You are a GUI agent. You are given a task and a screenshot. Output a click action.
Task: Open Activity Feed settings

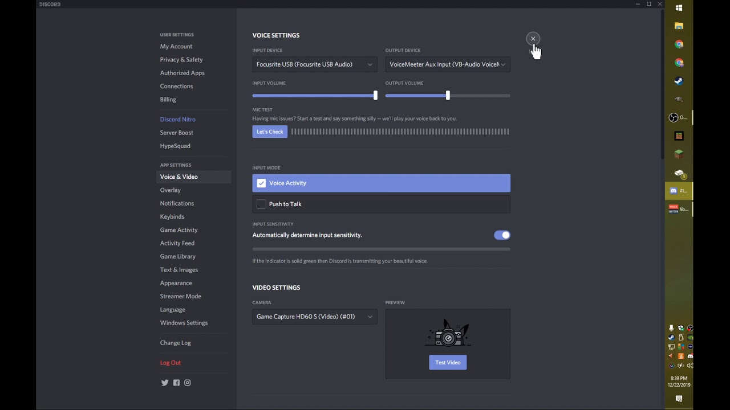point(177,243)
